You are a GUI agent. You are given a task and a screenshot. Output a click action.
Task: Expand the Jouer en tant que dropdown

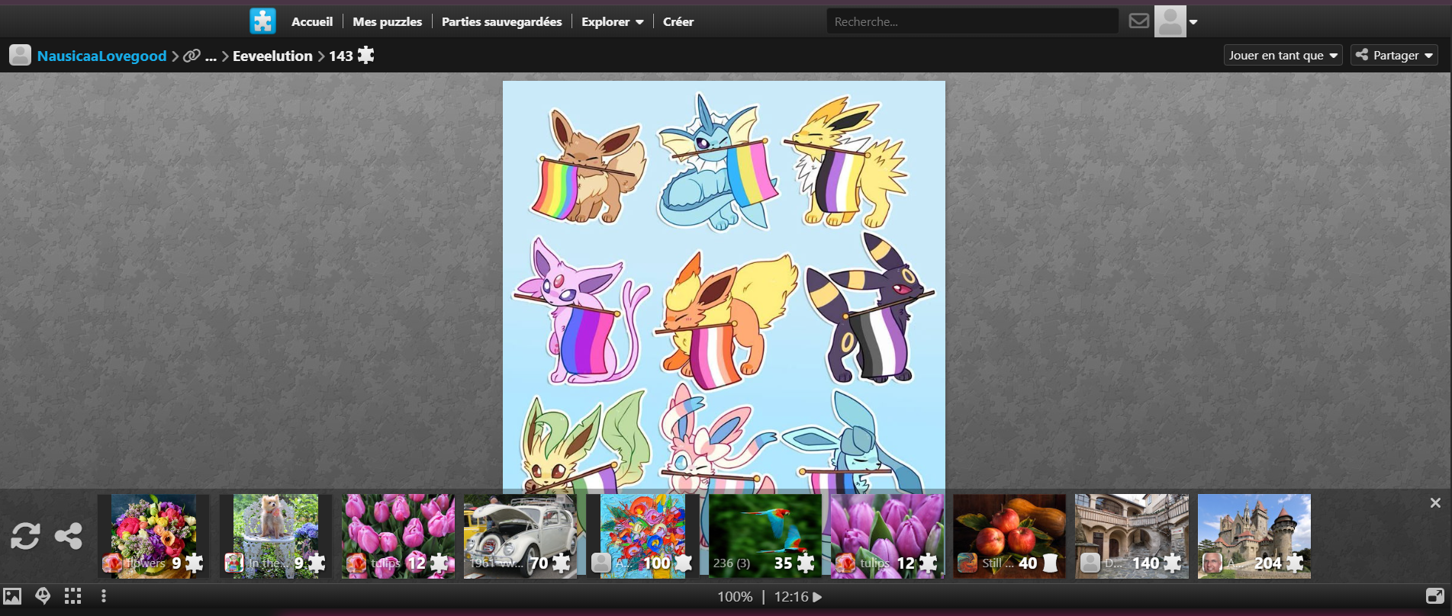[x=1283, y=55]
